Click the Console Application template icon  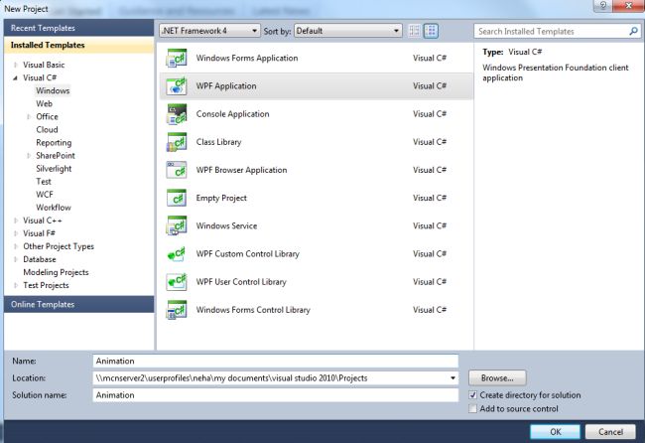[x=177, y=114]
